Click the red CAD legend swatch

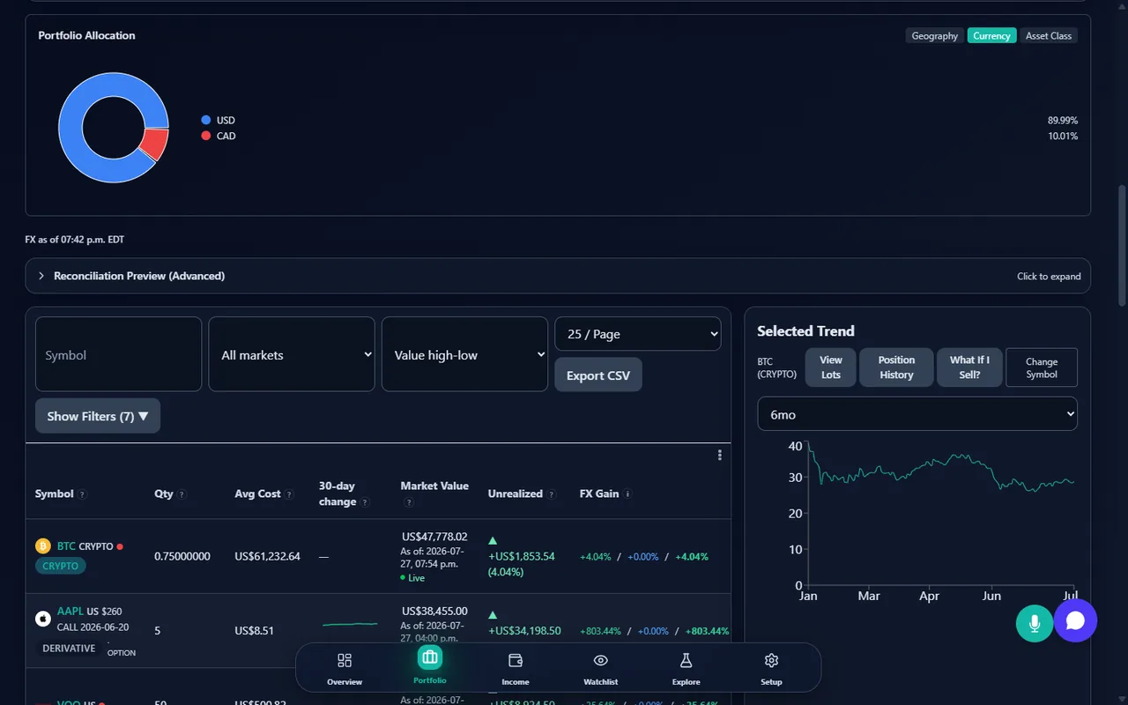pyautogui.click(x=206, y=136)
